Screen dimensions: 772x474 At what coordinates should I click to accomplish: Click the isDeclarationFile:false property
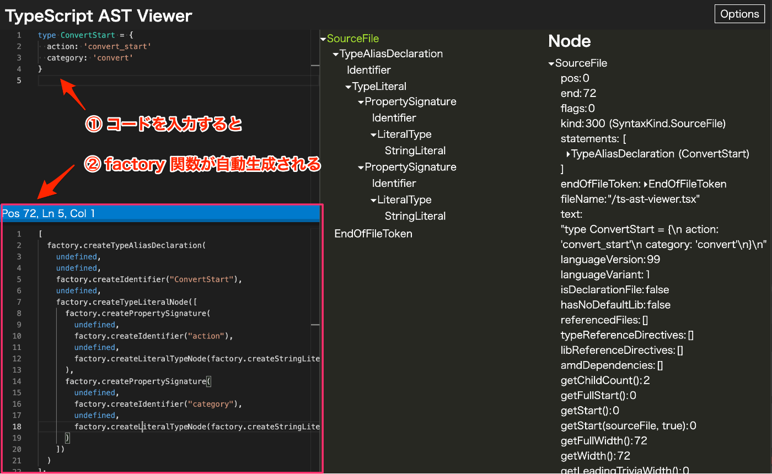tap(615, 290)
